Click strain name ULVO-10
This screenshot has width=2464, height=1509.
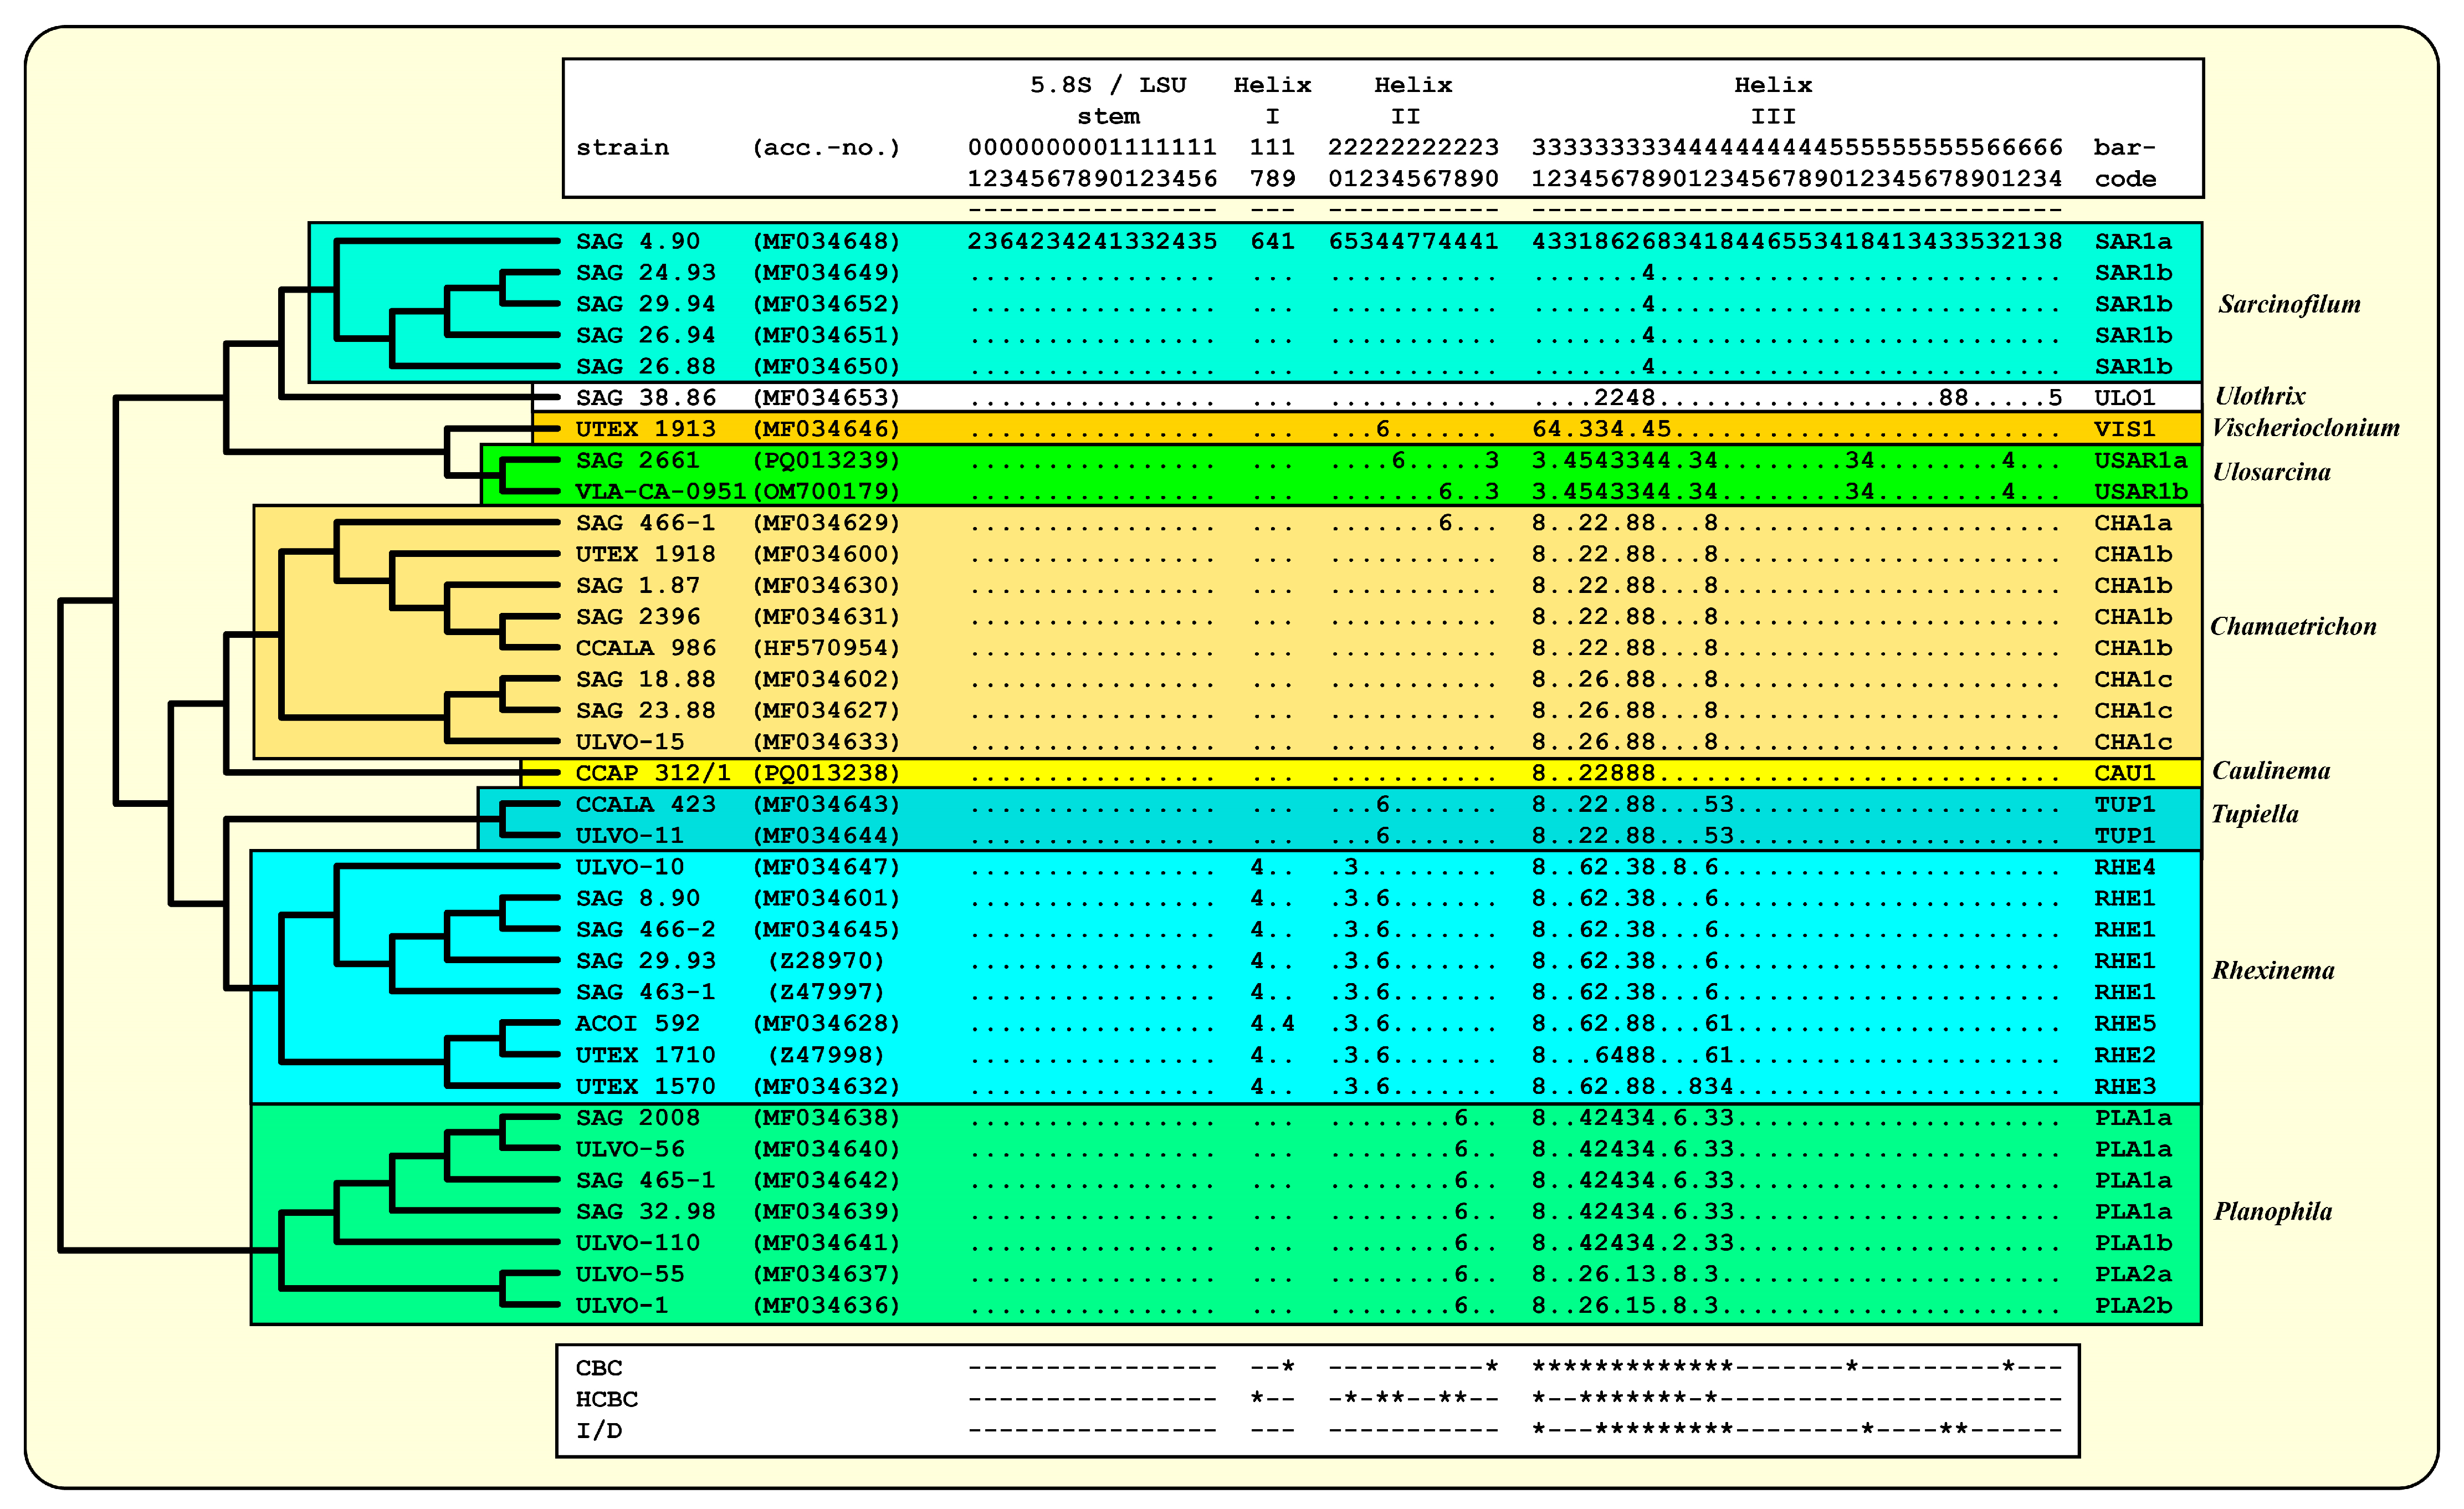(630, 867)
